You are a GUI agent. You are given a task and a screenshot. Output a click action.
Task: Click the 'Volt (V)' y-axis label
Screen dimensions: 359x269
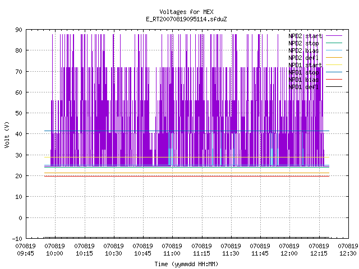point(7,134)
